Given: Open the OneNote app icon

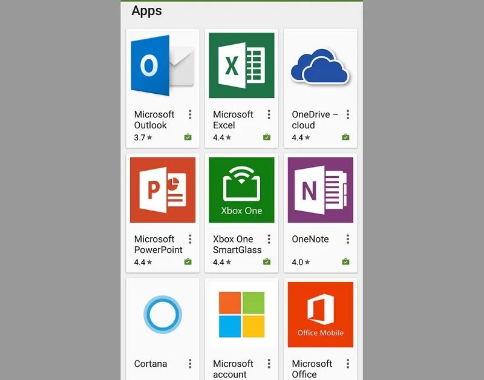Looking at the screenshot, I should coord(321,190).
